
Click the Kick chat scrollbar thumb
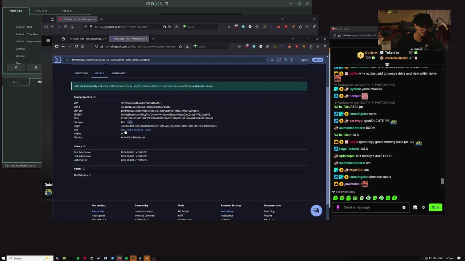click(x=442, y=181)
